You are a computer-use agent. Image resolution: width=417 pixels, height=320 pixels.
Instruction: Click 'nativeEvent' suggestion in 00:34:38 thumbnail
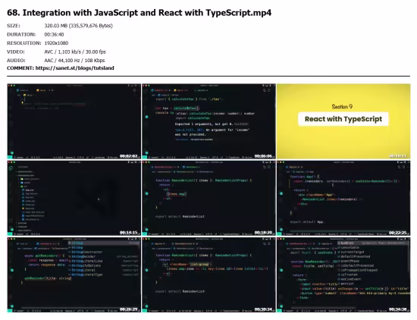point(351,279)
